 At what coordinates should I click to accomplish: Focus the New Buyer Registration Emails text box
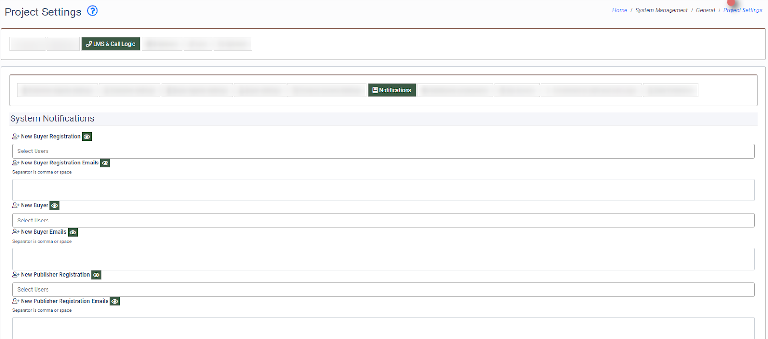pyautogui.click(x=383, y=190)
